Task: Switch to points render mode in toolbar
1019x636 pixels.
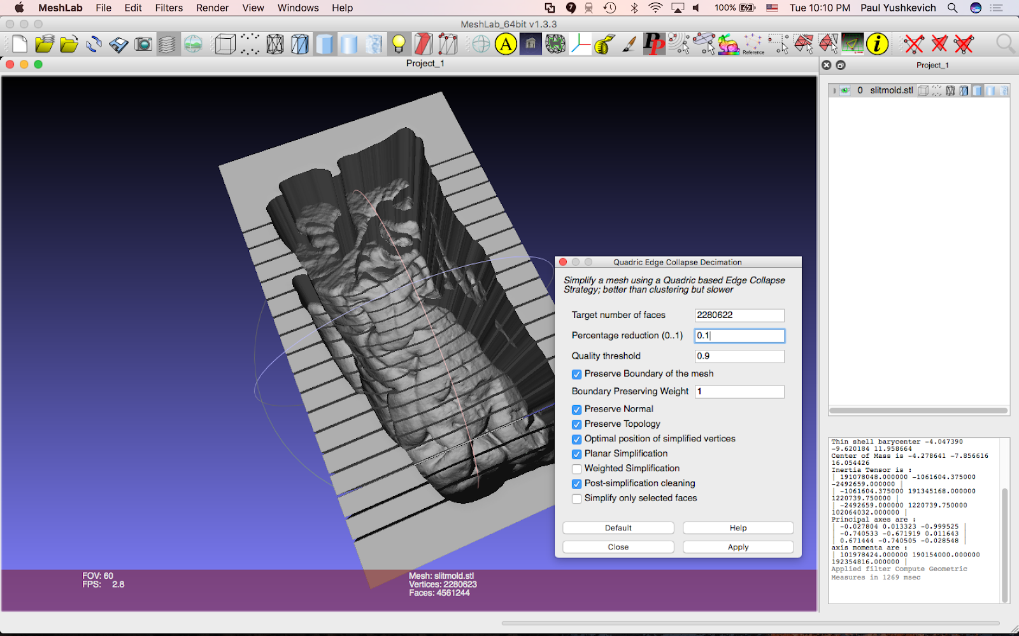Action: tap(250, 44)
